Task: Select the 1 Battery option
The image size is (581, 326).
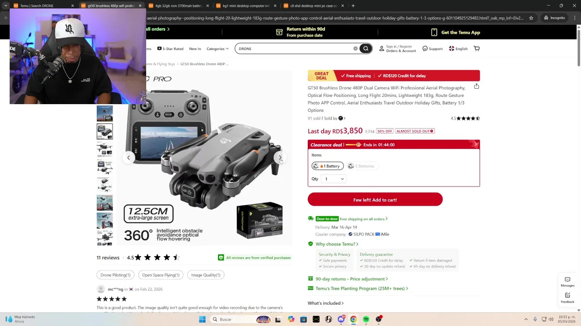Action: tap(327, 166)
